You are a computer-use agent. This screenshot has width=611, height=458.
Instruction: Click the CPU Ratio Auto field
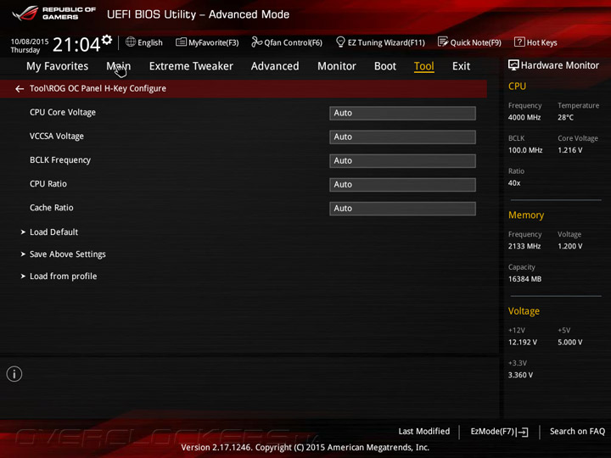[402, 185]
